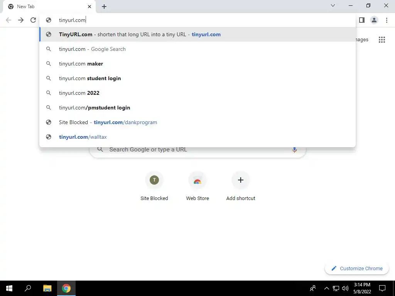Viewport: 395px width, 296px height.
Task: Close the New Tab tab
Action: [89, 7]
